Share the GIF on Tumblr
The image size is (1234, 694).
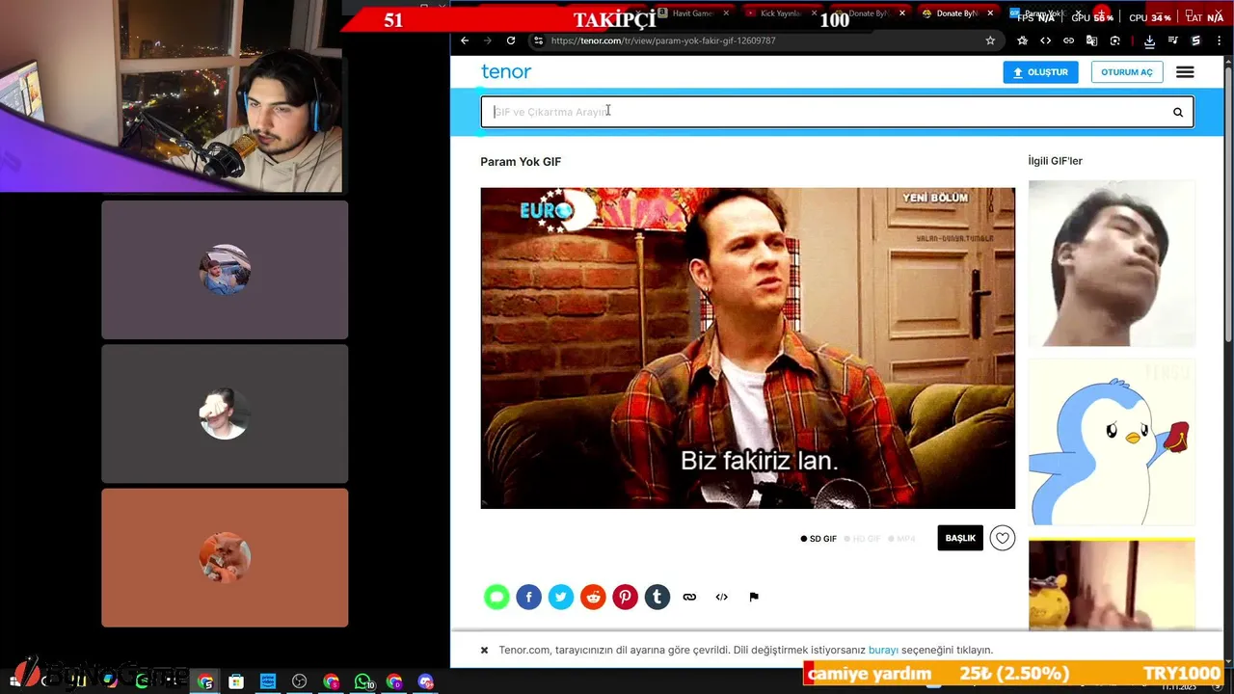pyautogui.click(x=657, y=598)
